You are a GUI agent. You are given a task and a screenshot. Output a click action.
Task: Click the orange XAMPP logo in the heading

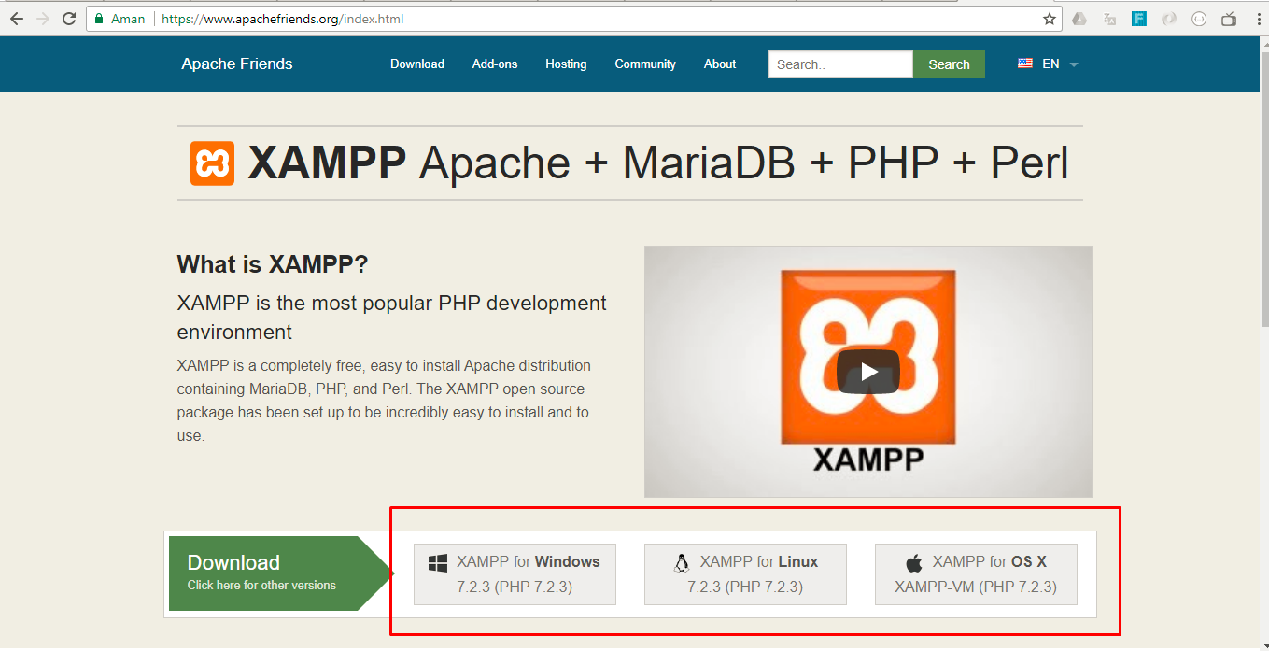click(213, 163)
